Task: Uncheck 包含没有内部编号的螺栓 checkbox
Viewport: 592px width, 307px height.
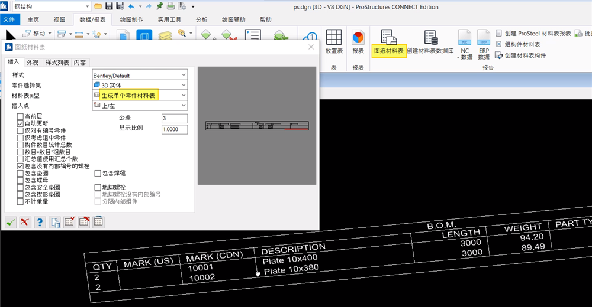Action: click(x=20, y=166)
